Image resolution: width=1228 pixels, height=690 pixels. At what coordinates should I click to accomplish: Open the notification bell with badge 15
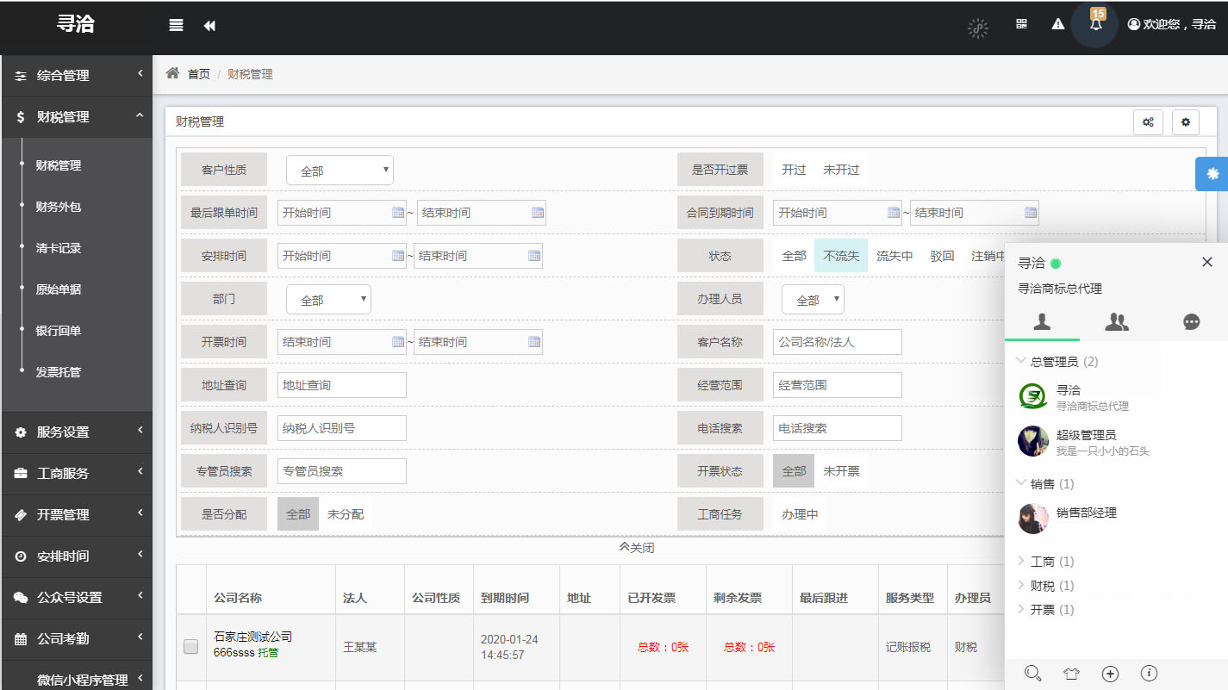tap(1096, 24)
